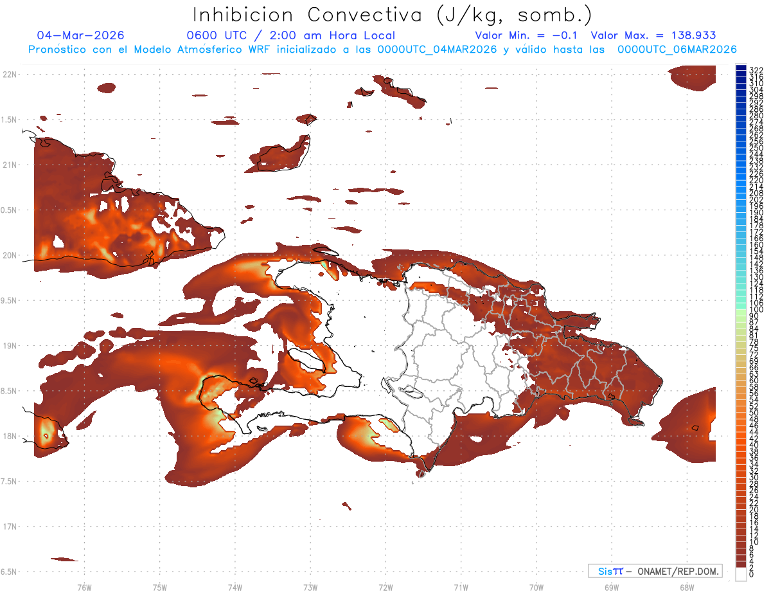Screen dimensions: 771x596
Task: Click the title 'Inhibicion Convectiva (J/kg, somb.)'
Action: tap(393, 15)
